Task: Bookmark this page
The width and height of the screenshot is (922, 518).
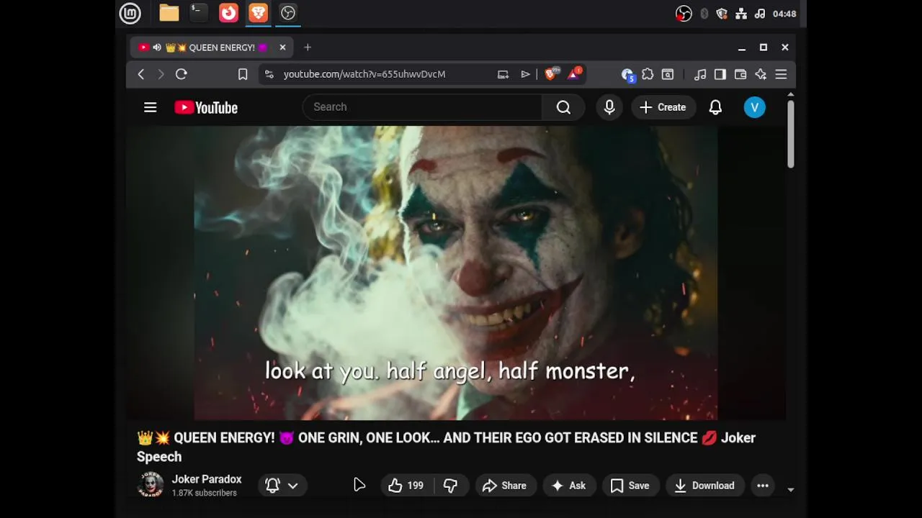Action: point(243,74)
